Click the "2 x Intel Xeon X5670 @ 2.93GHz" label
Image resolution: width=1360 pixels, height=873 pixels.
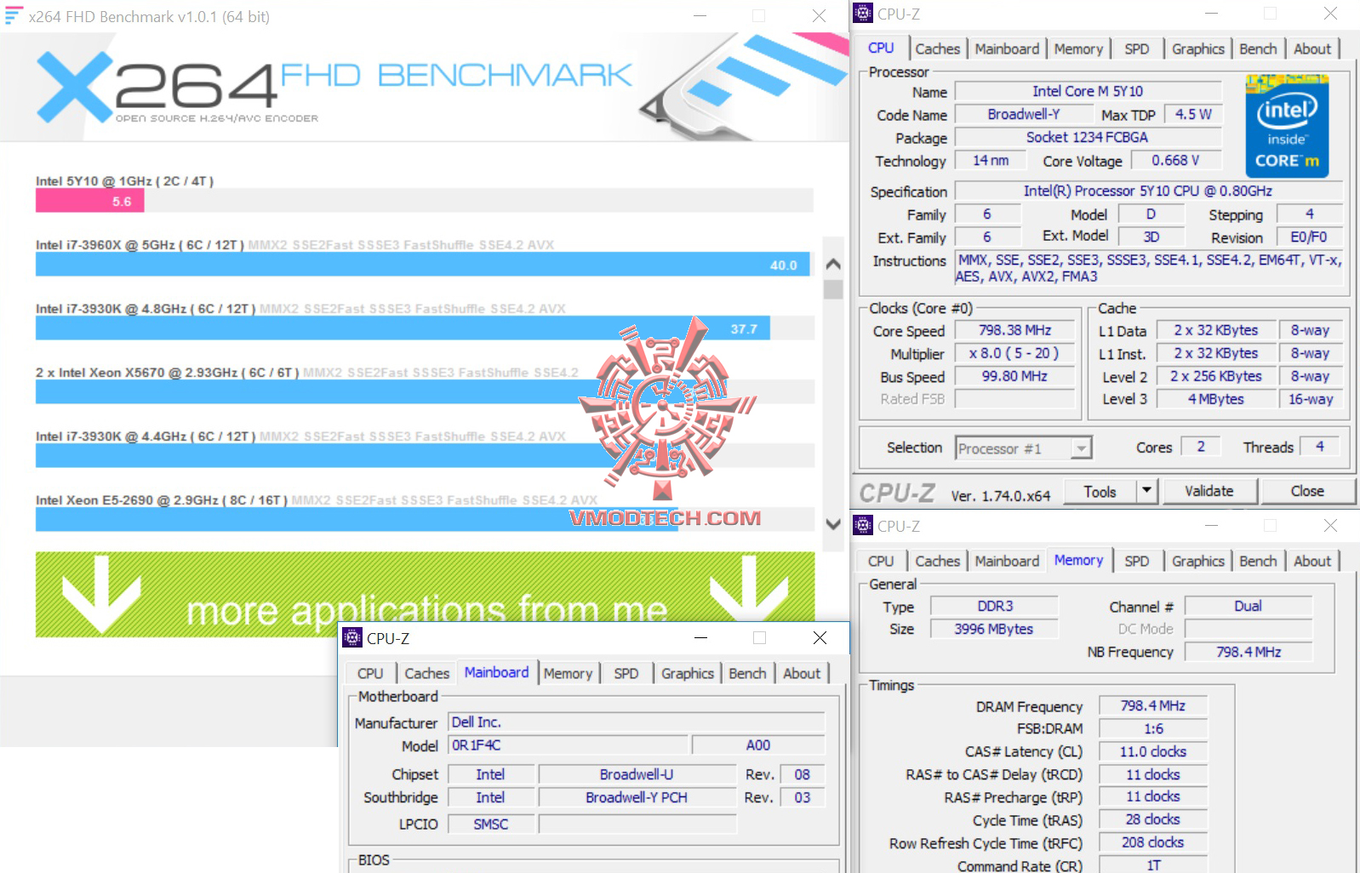pyautogui.click(x=168, y=373)
